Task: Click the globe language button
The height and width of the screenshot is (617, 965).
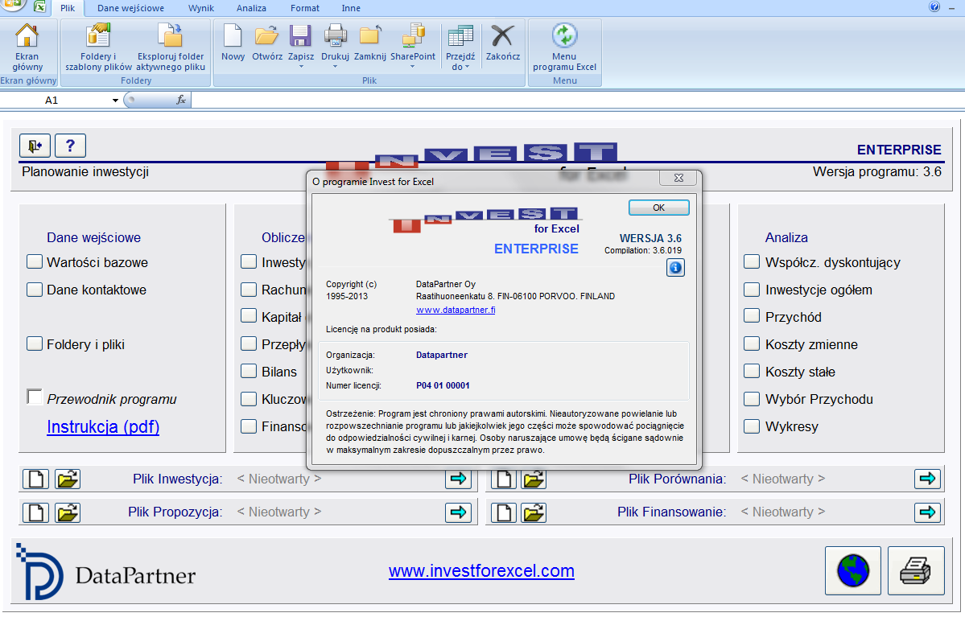Action: 853,571
